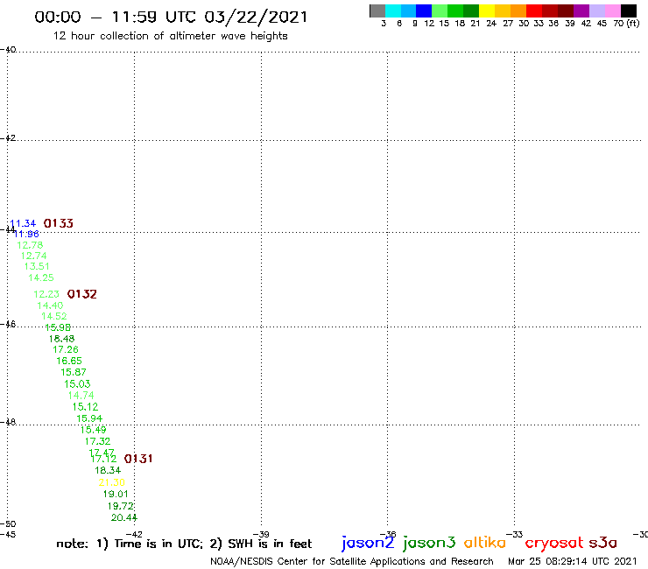Select the wave height value 19.01
Screen dimensions: 648x569
click(x=116, y=494)
